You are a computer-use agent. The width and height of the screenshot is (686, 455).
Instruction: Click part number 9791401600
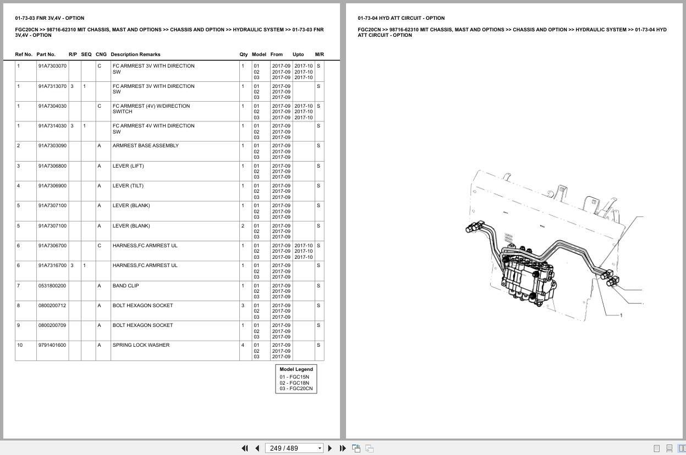(x=52, y=345)
